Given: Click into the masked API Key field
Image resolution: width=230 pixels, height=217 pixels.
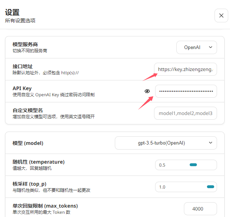Looking at the screenshot, I should click(186, 91).
